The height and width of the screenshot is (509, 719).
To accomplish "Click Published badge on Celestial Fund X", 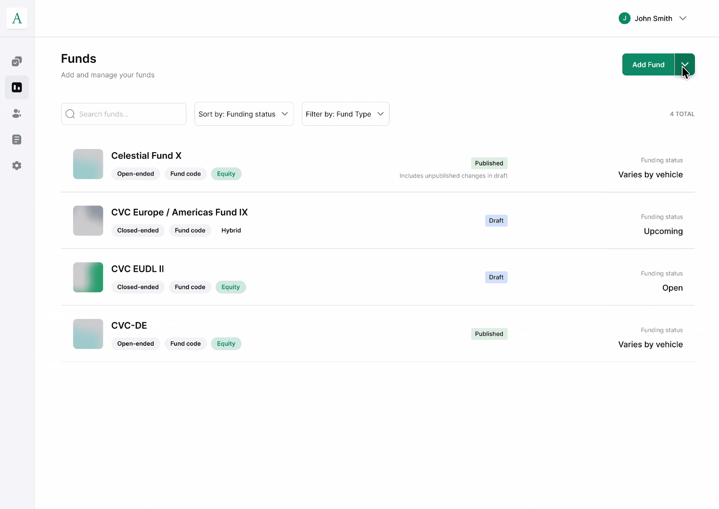I will [x=489, y=163].
